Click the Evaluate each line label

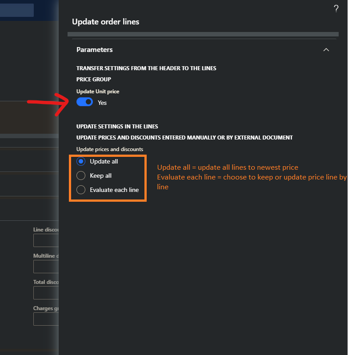coord(114,190)
